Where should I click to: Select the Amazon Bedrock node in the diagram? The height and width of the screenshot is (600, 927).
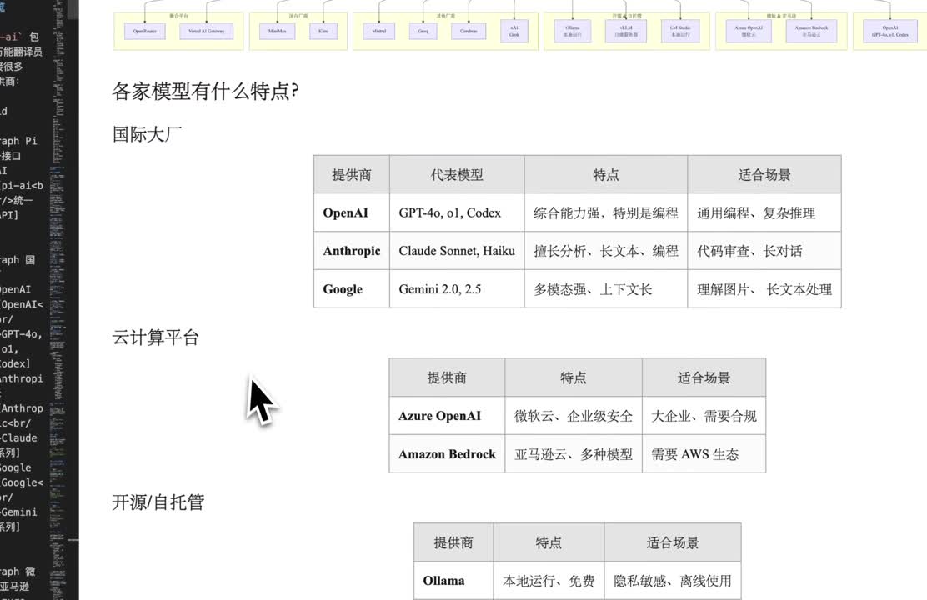point(812,31)
